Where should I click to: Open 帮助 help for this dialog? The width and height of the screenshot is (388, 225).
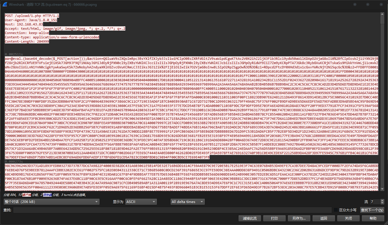373,218
